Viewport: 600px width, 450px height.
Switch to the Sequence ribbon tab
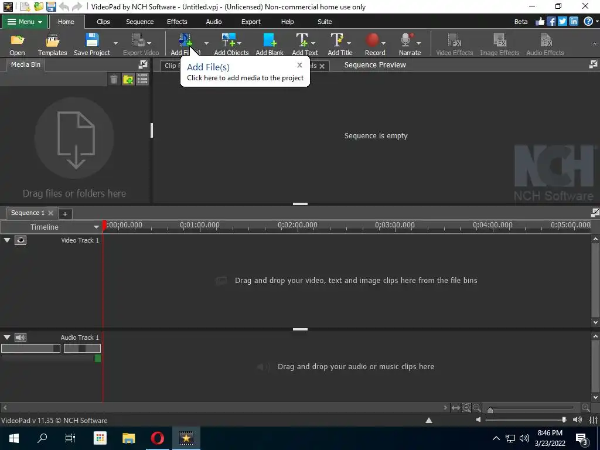click(139, 22)
